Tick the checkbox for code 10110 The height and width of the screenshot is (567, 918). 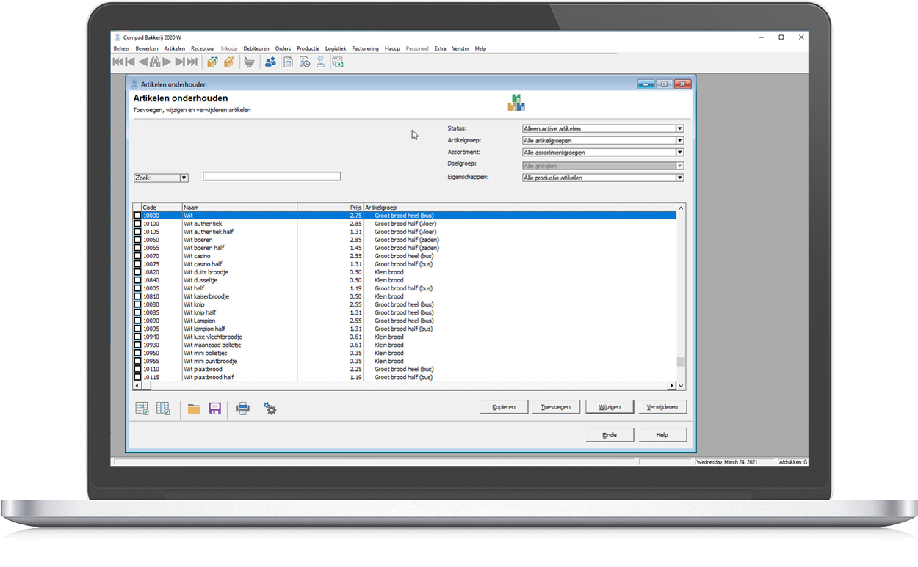[x=137, y=369]
